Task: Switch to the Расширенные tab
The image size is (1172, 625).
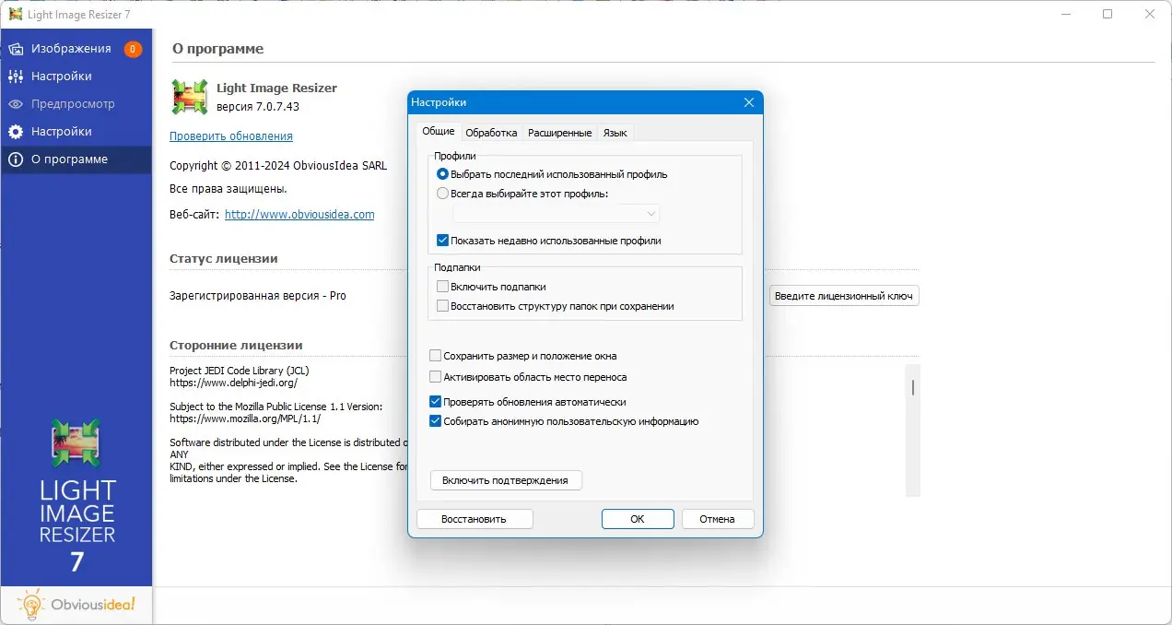Action: click(x=559, y=133)
